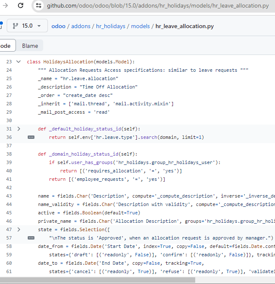This screenshot has width=275, height=284.
Task: Expand folded function at line 31
Action: point(18,129)
